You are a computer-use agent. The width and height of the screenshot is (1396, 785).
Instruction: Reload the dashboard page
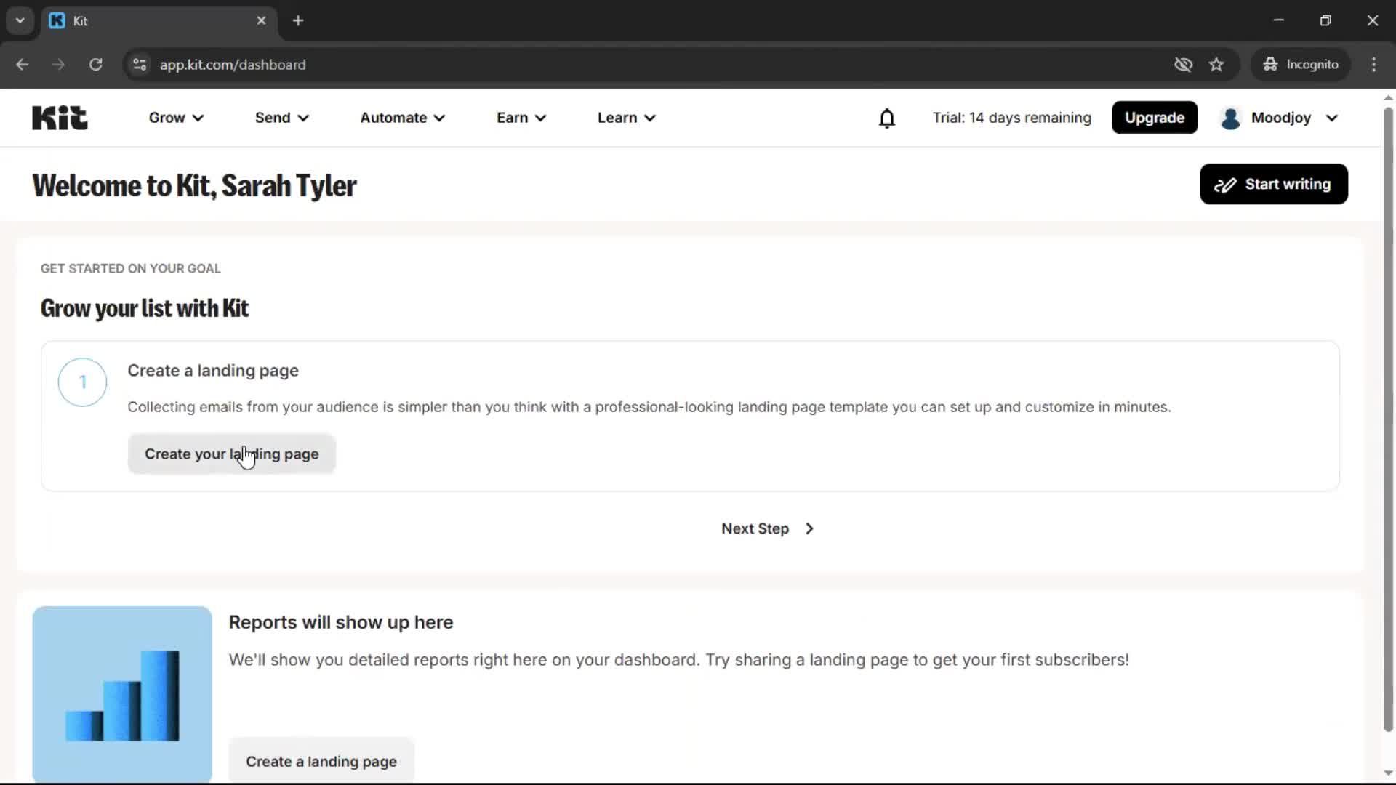tap(95, 65)
